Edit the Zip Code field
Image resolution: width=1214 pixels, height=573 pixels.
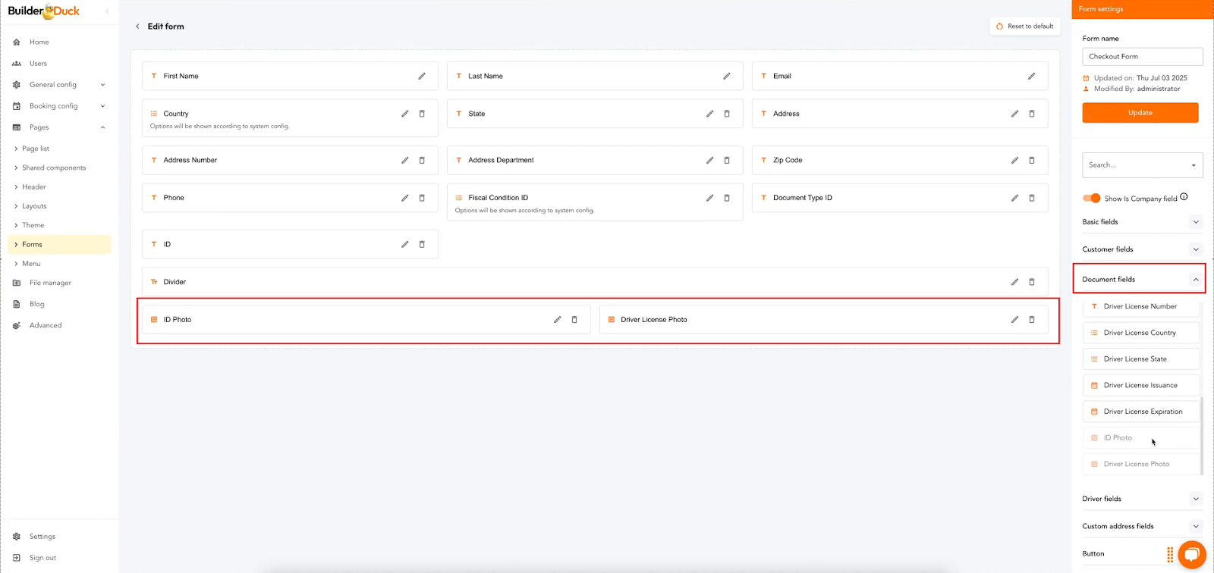pos(1014,160)
